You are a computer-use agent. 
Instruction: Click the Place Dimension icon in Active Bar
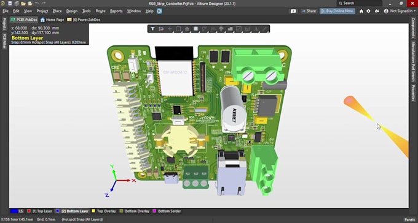[x=247, y=29]
